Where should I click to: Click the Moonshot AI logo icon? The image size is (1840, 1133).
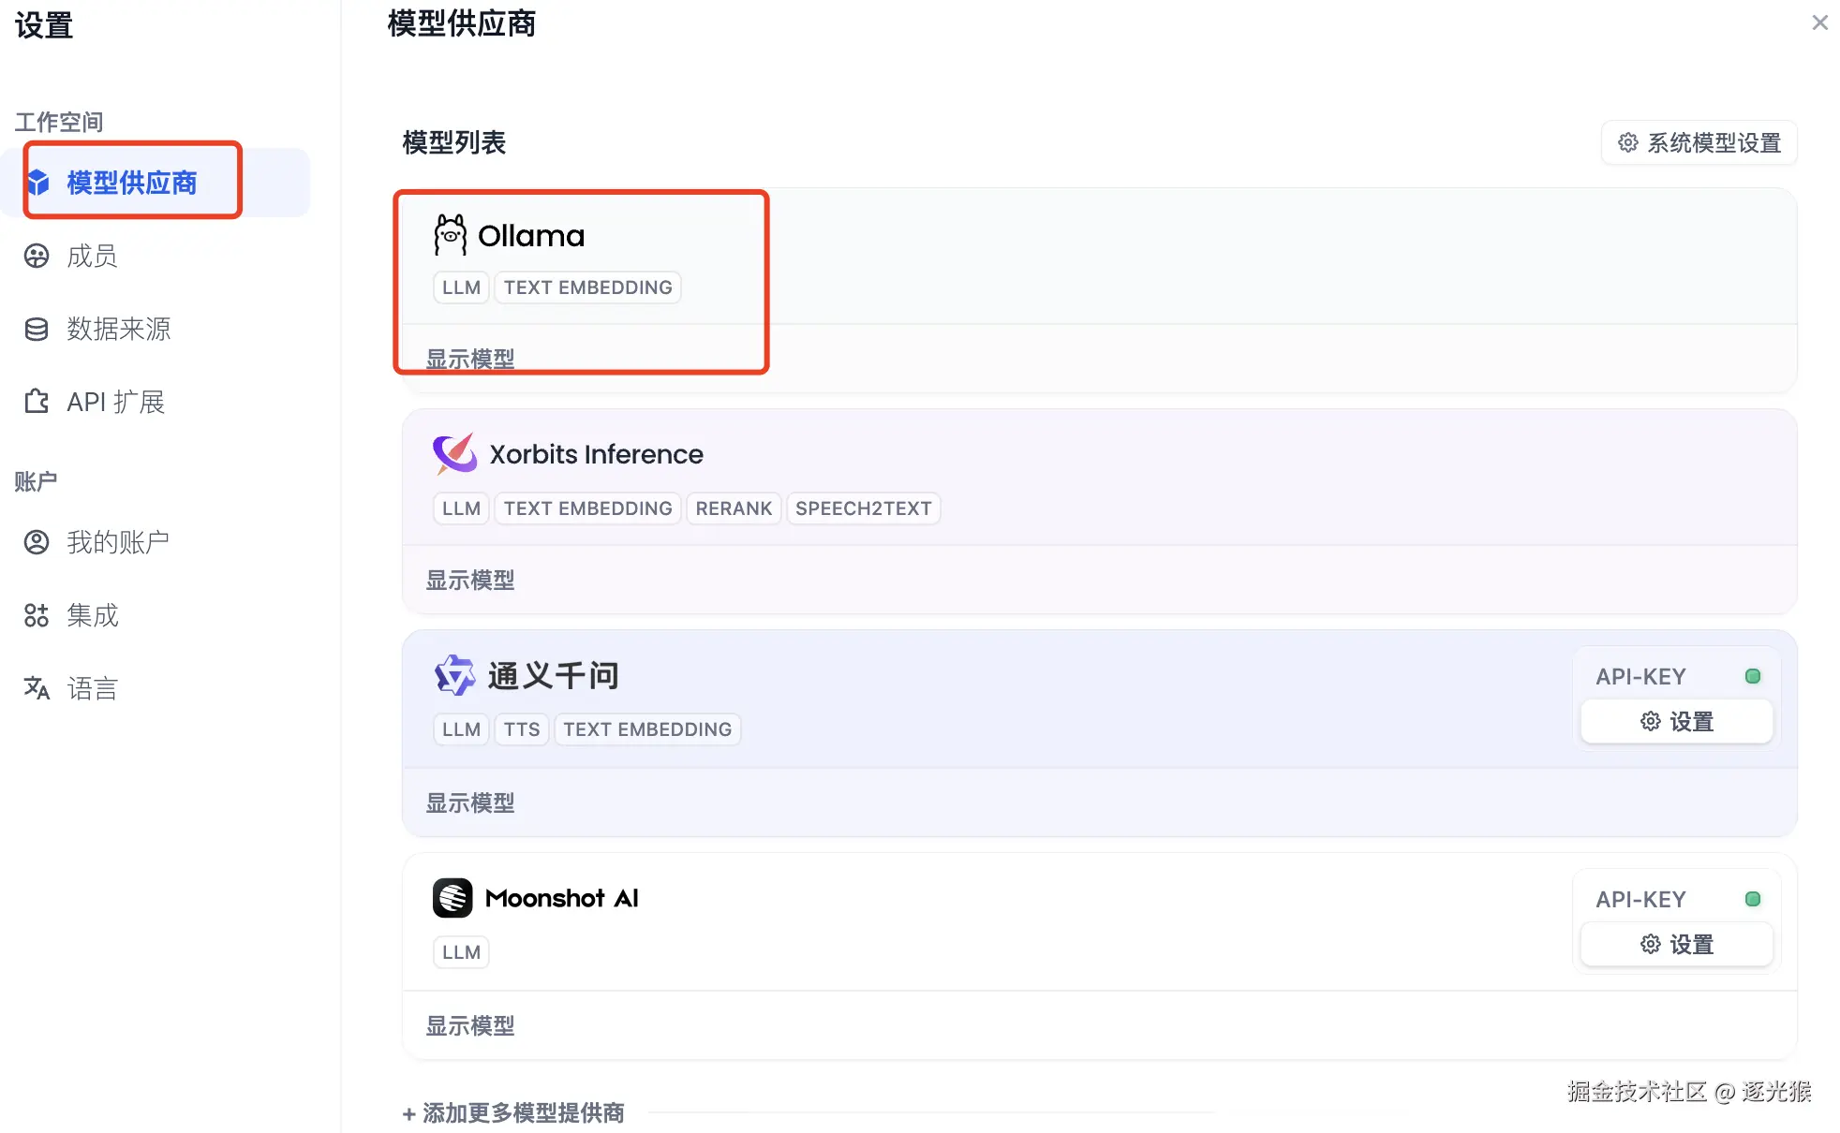coord(453,898)
